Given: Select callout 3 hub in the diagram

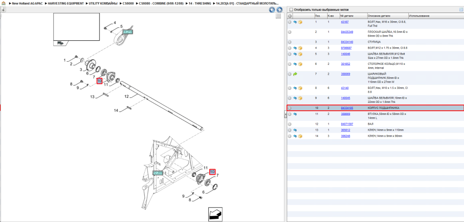Looking at the screenshot, I should pyautogui.click(x=80, y=70).
